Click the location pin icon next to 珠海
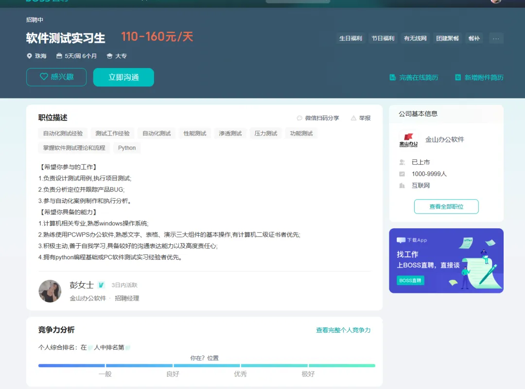The width and height of the screenshot is (525, 389). 29,56
